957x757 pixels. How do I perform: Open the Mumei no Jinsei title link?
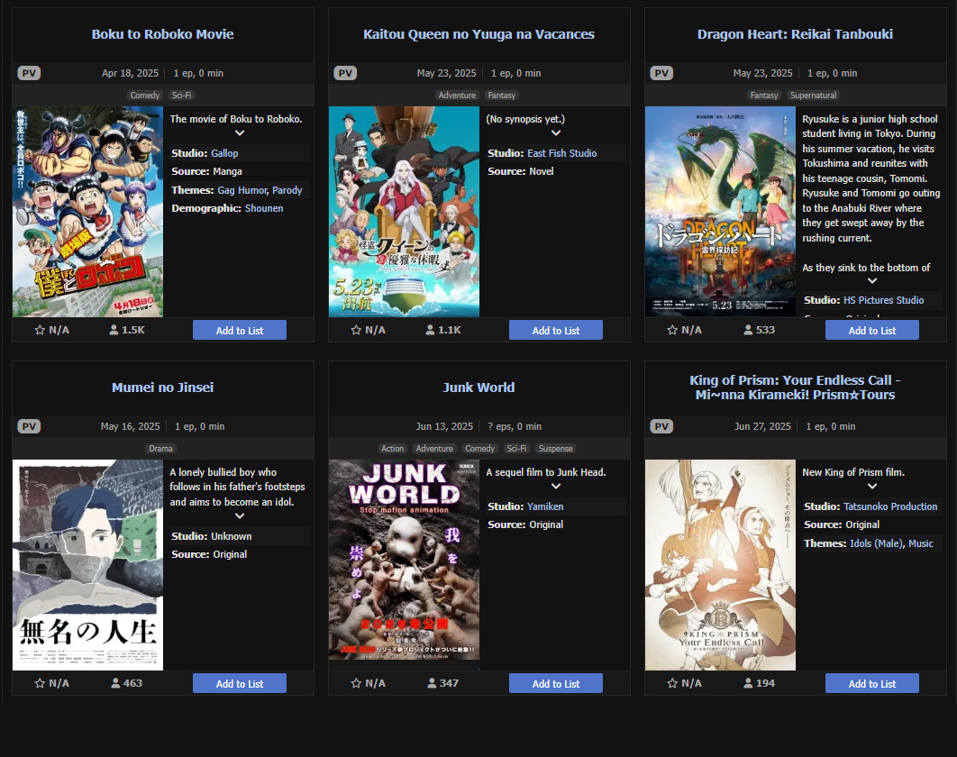tap(162, 387)
